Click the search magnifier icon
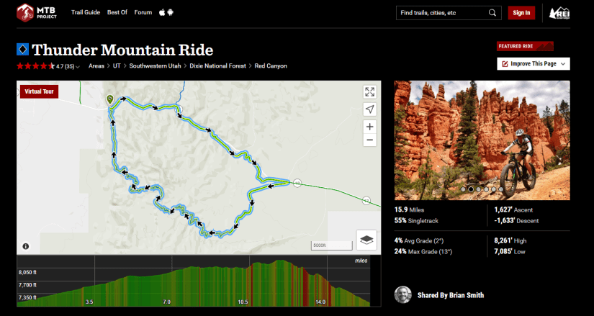The width and height of the screenshot is (594, 316). [492, 13]
